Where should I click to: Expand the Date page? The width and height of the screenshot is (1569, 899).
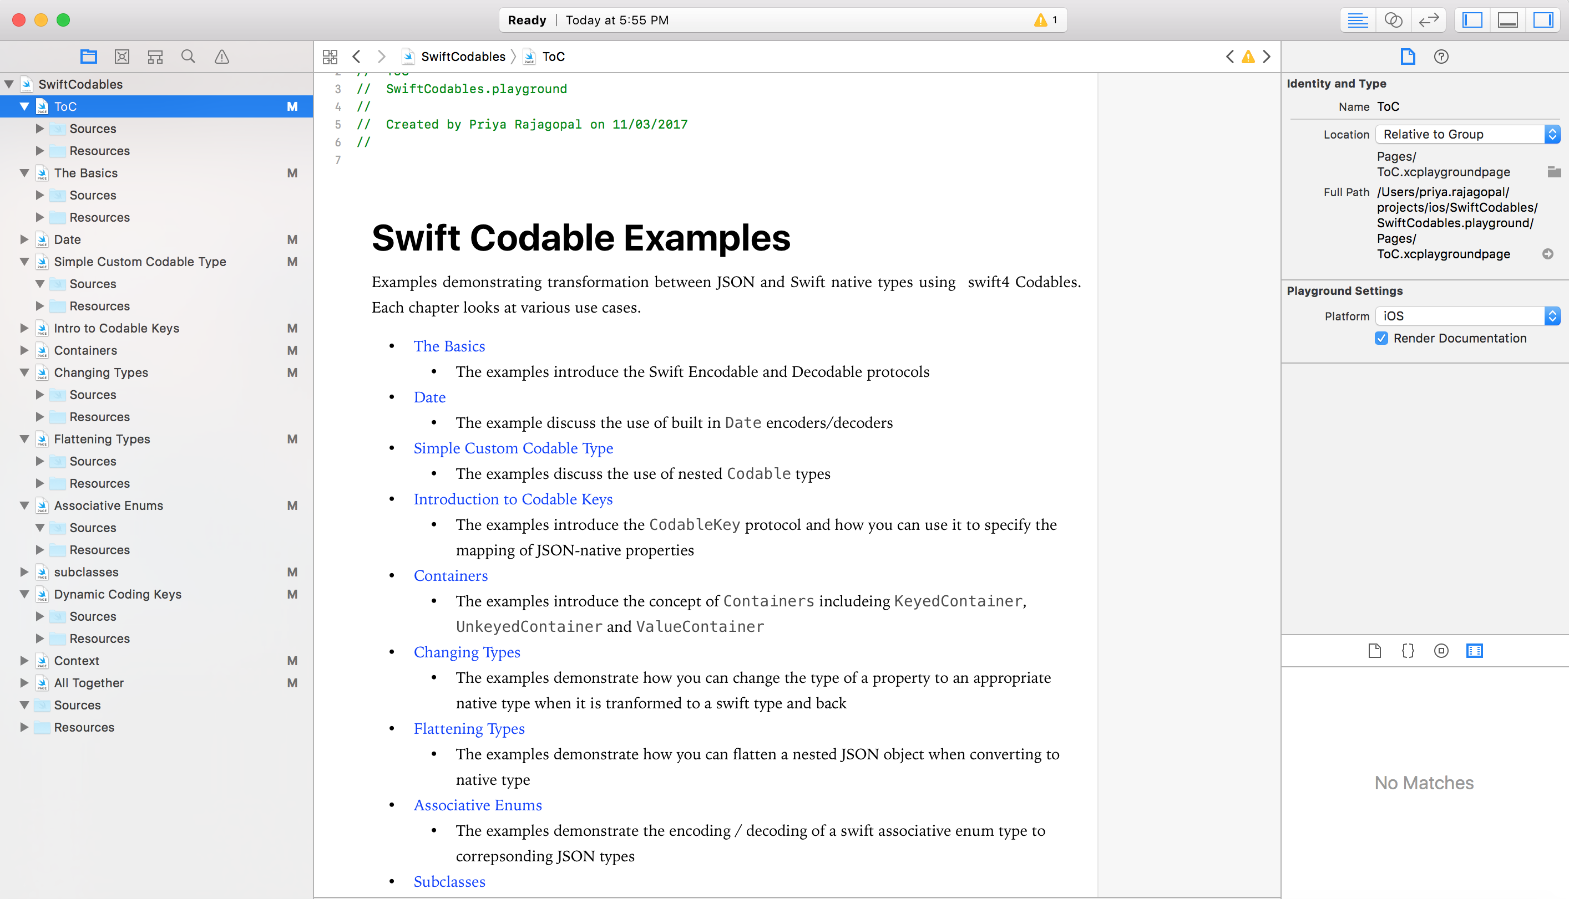pyautogui.click(x=25, y=239)
